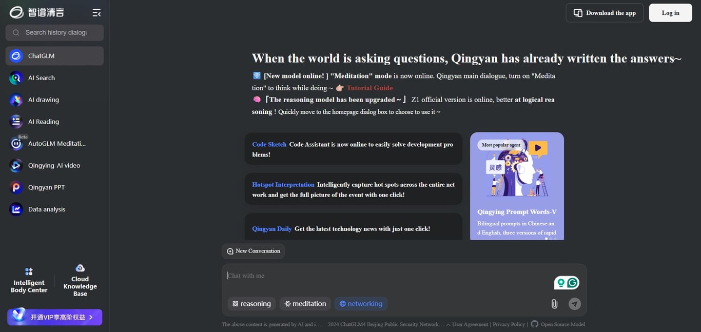The image size is (701, 332).
Task: Click the AutoGLM Meditation sidebar label
Action: click(57, 144)
